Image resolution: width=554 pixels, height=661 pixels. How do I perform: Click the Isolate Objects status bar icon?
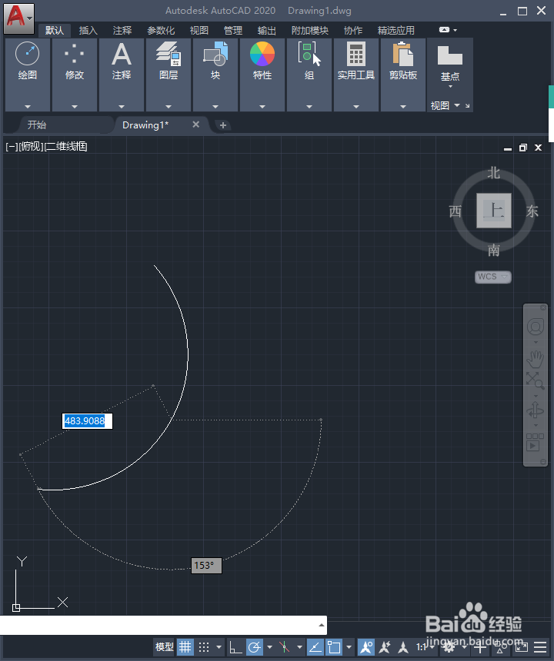[x=501, y=646]
